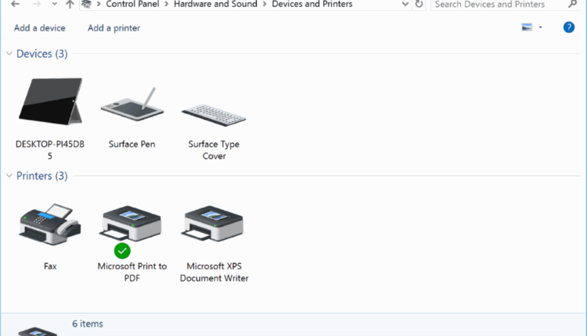The height and width of the screenshot is (336, 587).
Task: Select the Surface Pen device icon
Action: (132, 104)
